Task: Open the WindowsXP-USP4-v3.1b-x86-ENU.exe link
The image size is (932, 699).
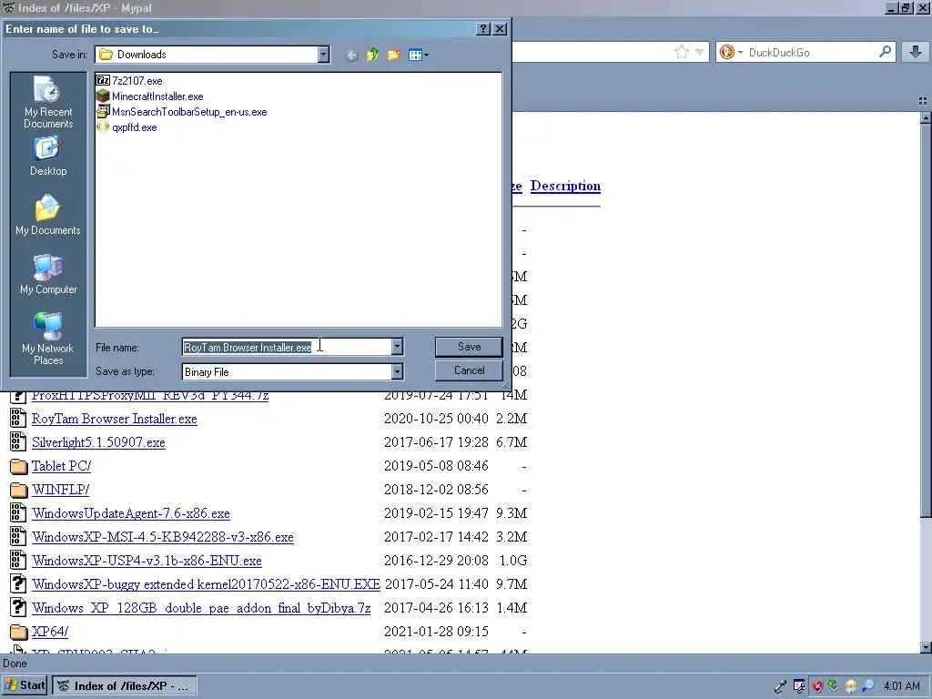Action: coord(147,561)
